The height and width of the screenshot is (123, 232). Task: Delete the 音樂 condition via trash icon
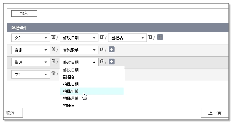(54, 49)
